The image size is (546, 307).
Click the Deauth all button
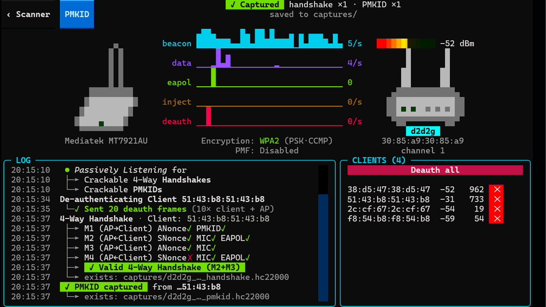[435, 170]
